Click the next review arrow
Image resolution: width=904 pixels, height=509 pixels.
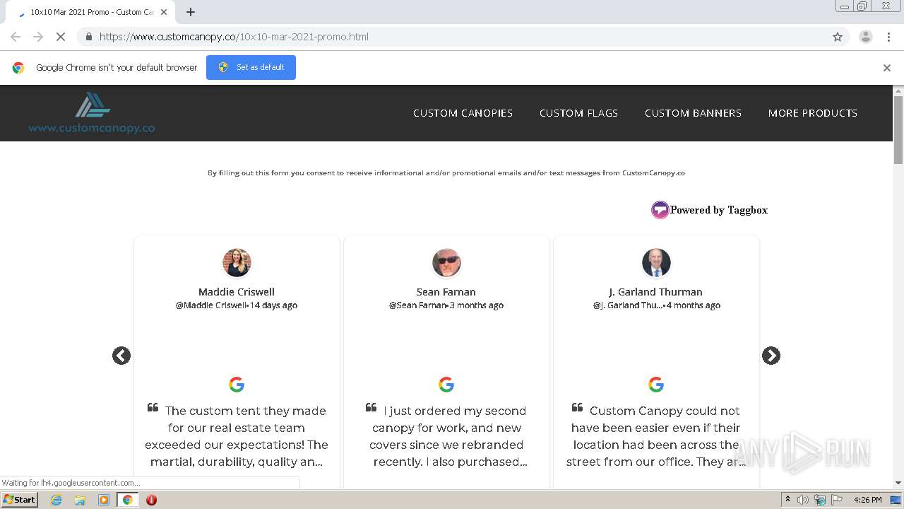coord(771,356)
